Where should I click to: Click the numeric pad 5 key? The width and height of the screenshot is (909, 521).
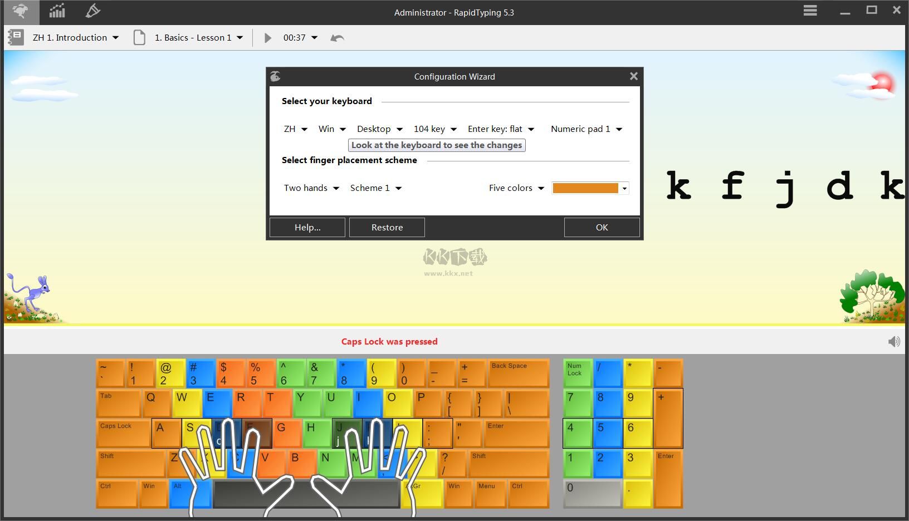pyautogui.click(x=608, y=434)
